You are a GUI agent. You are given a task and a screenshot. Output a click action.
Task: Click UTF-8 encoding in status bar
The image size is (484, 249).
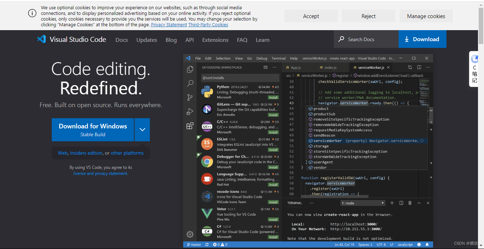coord(381,244)
